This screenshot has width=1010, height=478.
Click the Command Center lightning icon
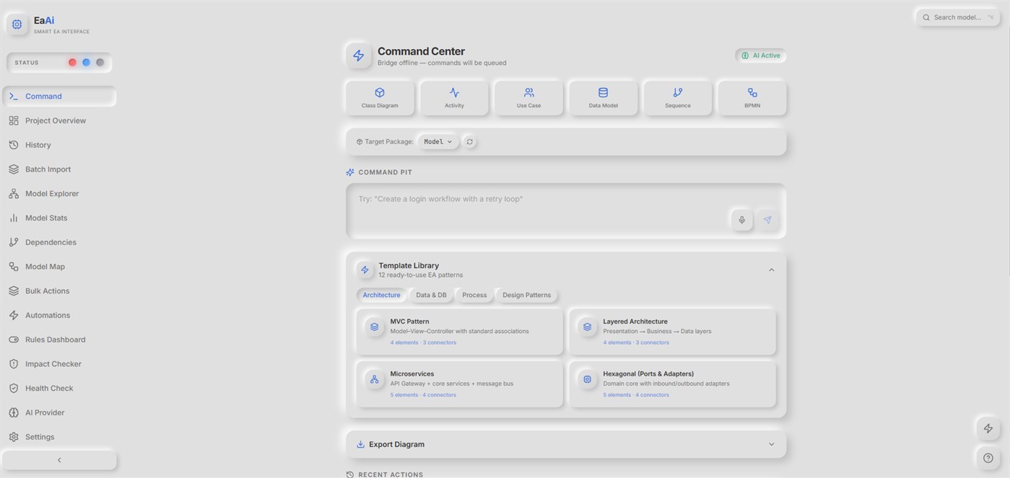pyautogui.click(x=359, y=56)
